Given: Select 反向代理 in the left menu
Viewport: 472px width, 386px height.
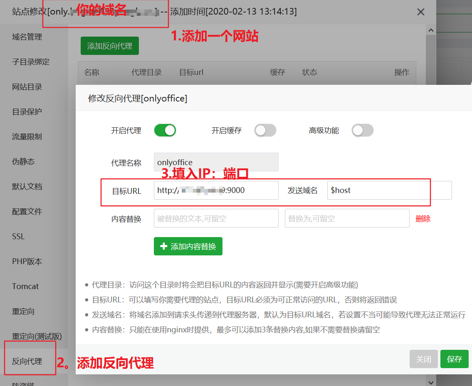Looking at the screenshot, I should 27,361.
